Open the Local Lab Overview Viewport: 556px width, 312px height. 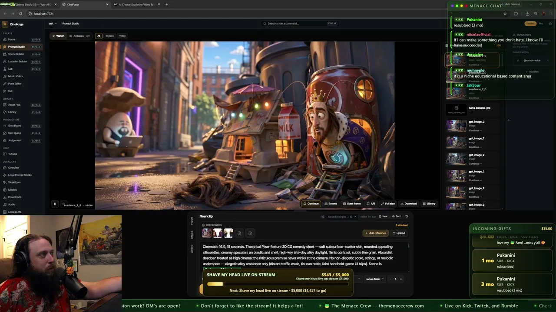22,168
